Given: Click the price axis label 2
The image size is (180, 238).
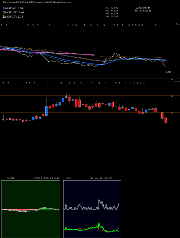Looking at the screenshot, I should click(172, 113).
